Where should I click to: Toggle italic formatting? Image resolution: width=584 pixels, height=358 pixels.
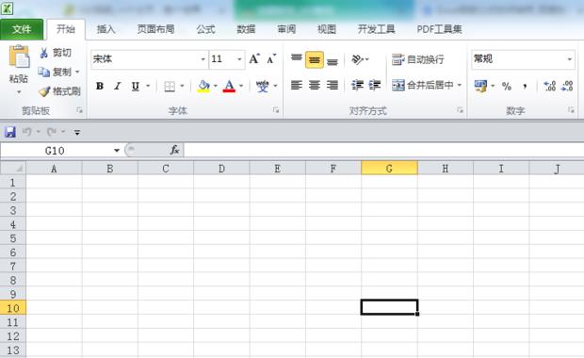pos(118,86)
